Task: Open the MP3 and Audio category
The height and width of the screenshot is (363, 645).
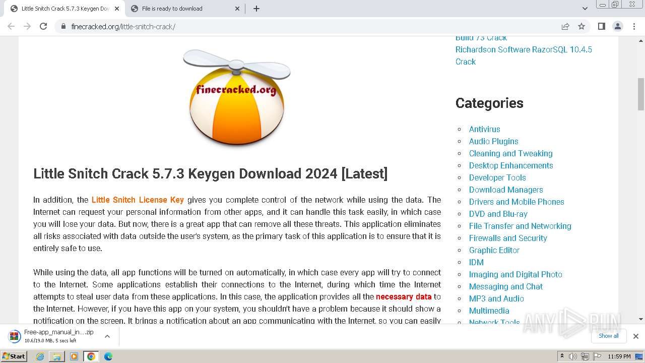Action: click(496, 298)
